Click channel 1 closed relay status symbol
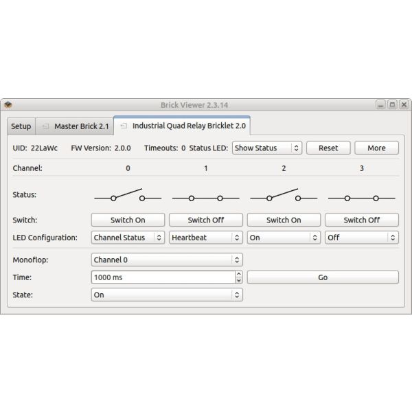Screen dimensions: 412x412 [x=206, y=198]
